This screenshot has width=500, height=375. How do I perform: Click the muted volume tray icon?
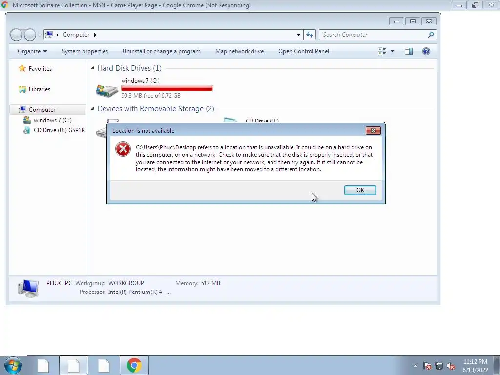coord(451,366)
